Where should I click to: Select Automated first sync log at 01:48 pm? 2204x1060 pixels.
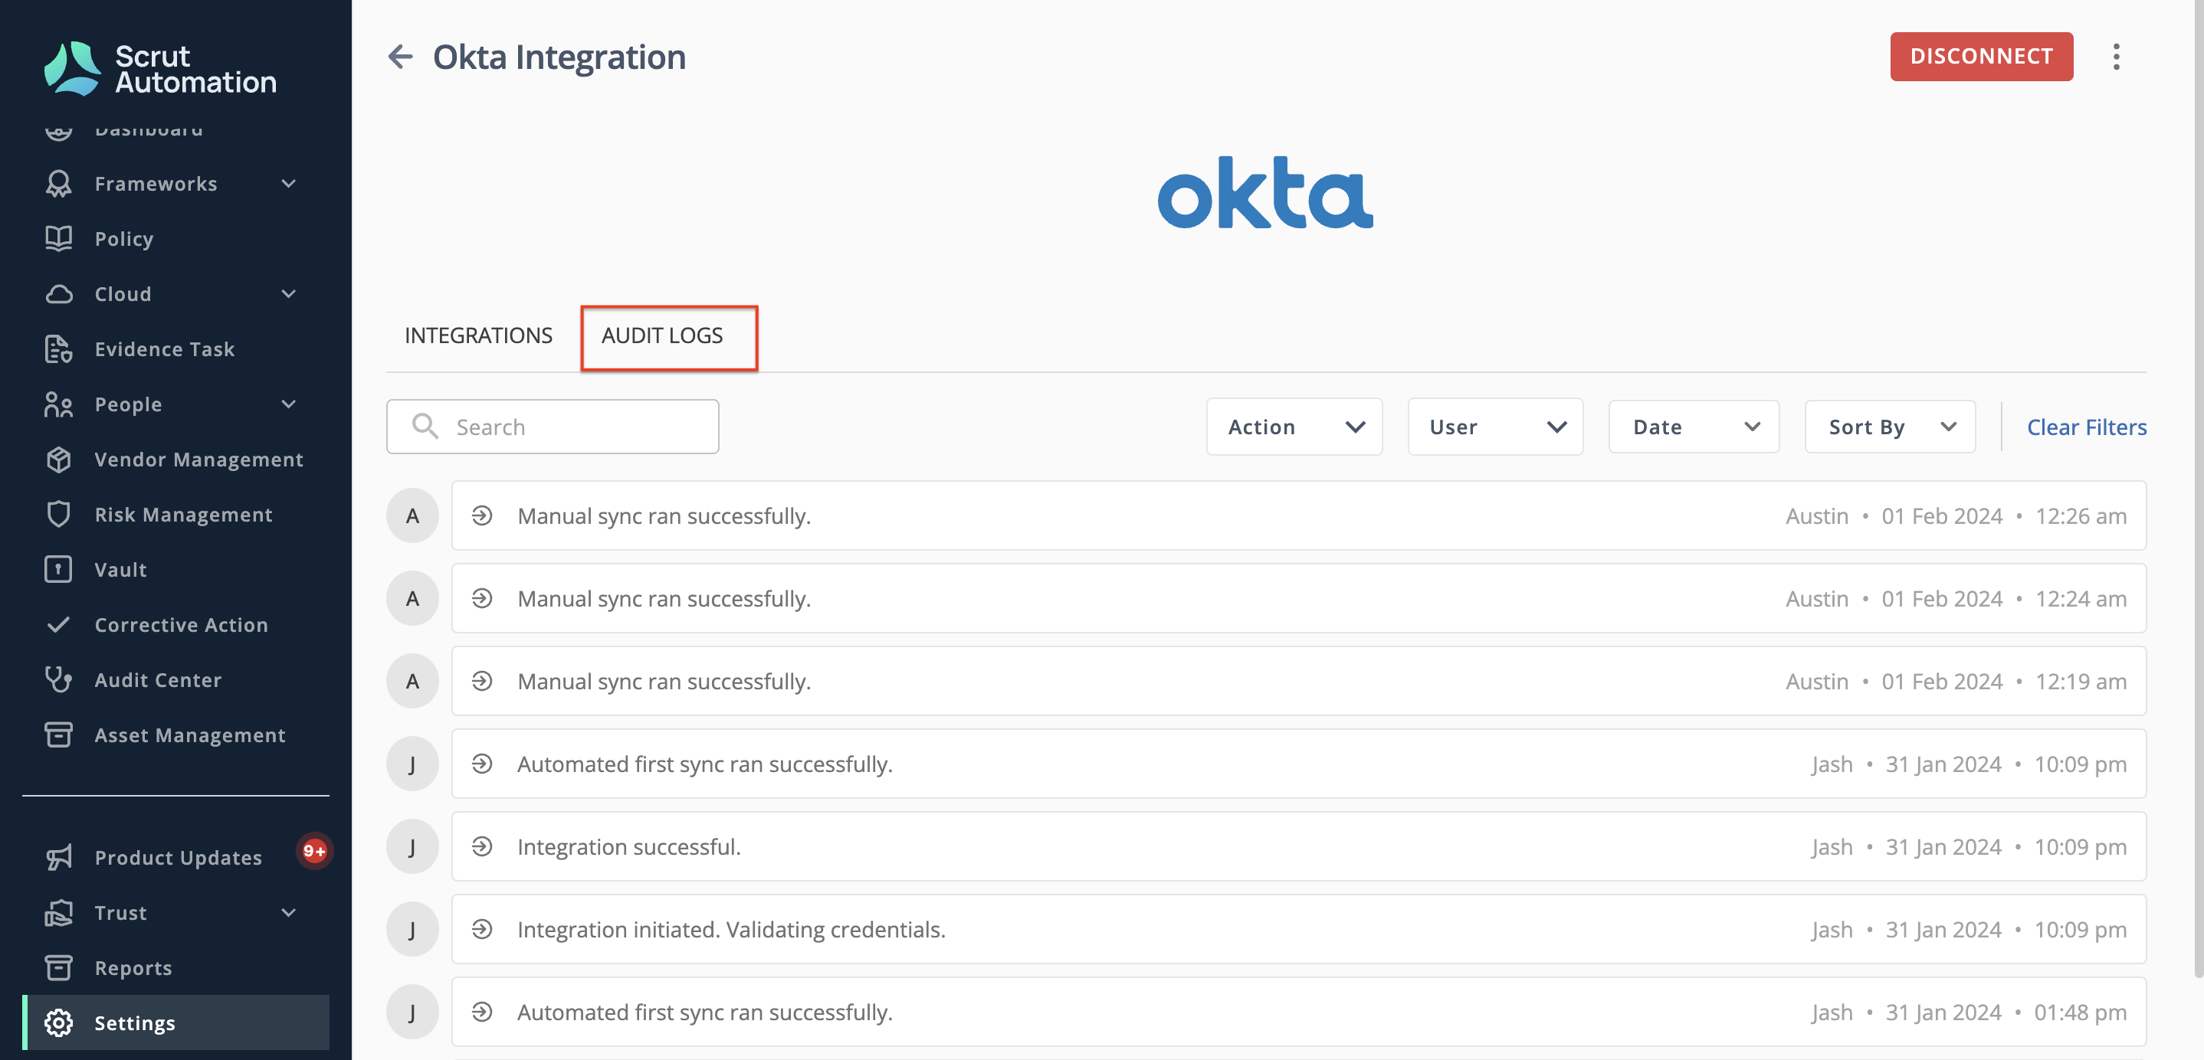(1299, 1012)
